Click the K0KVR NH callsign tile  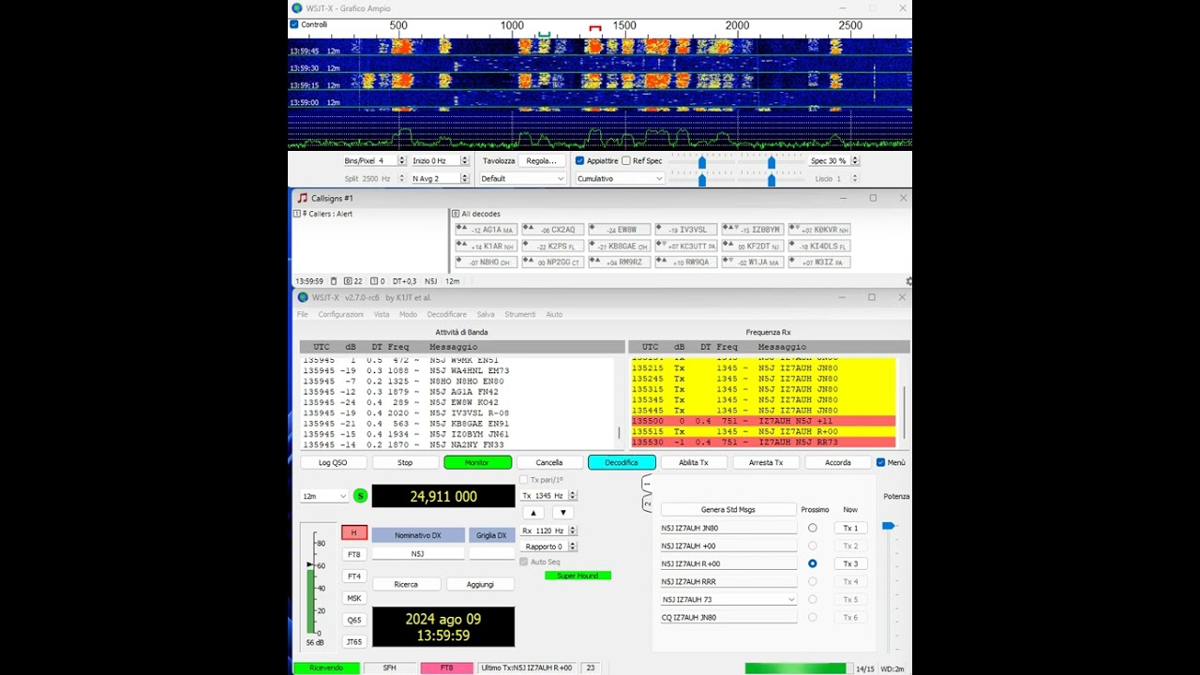(818, 230)
